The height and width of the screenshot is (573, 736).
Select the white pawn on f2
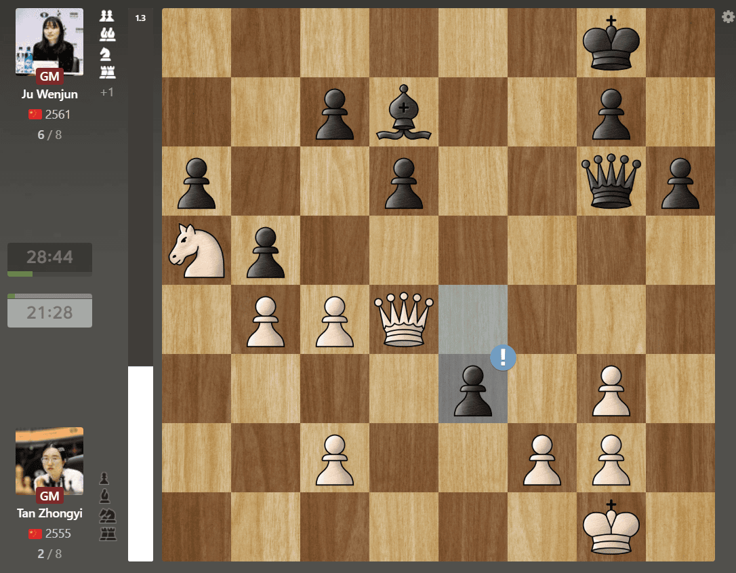(x=542, y=458)
